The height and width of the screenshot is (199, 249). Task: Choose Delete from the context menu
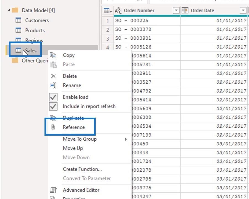pos(70,76)
